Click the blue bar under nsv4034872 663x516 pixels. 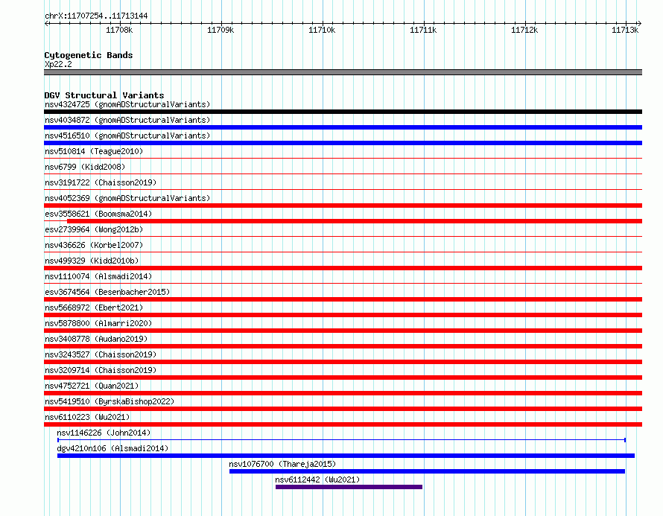[343, 127]
